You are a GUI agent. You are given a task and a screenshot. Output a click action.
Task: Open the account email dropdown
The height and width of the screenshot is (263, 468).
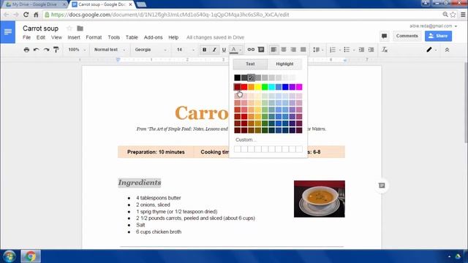pyautogui.click(x=433, y=26)
